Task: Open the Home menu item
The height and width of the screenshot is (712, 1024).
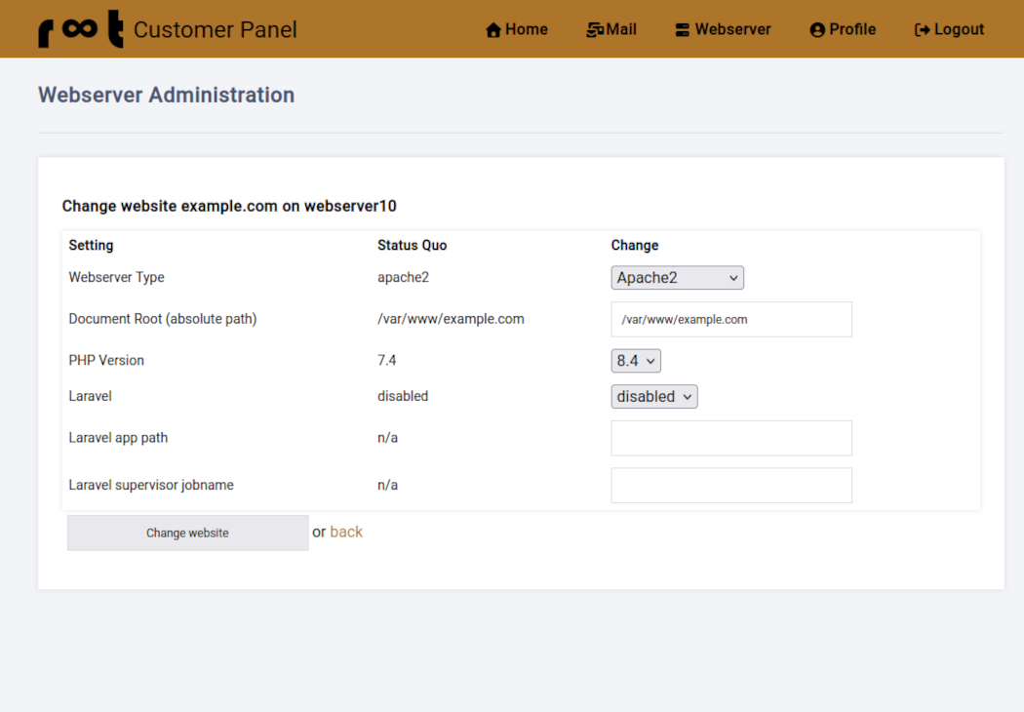Action: pos(527,29)
